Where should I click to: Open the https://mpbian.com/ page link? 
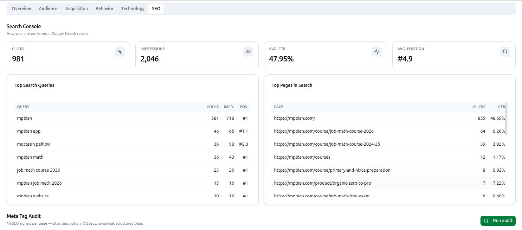coord(295,118)
